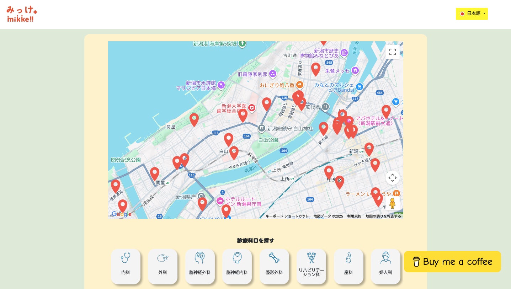Click 診療科目を探す heading
The width and height of the screenshot is (511, 289).
pyautogui.click(x=256, y=241)
